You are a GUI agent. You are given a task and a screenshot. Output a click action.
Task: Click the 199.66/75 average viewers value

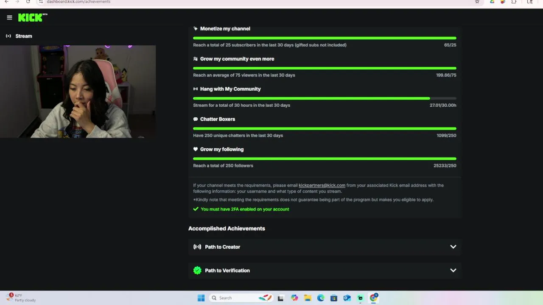446,75
